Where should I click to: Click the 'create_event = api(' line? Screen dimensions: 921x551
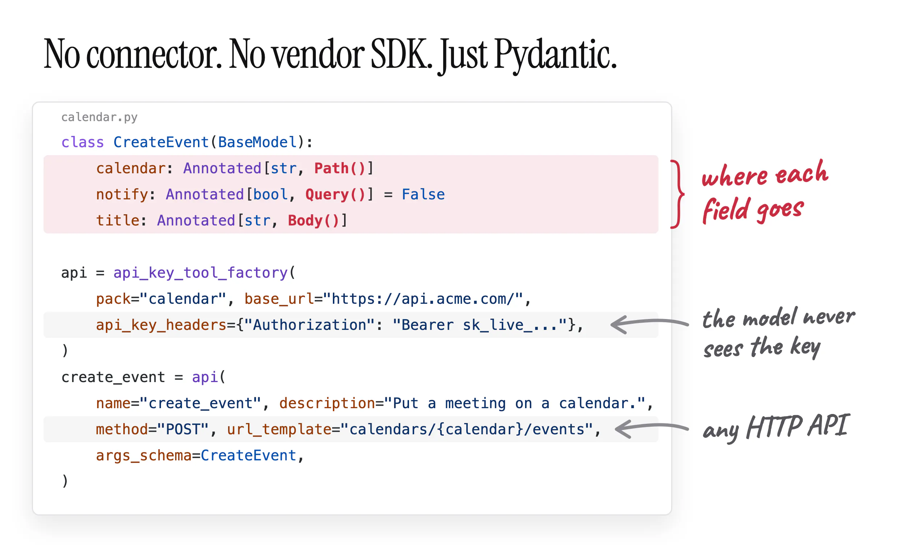(143, 377)
